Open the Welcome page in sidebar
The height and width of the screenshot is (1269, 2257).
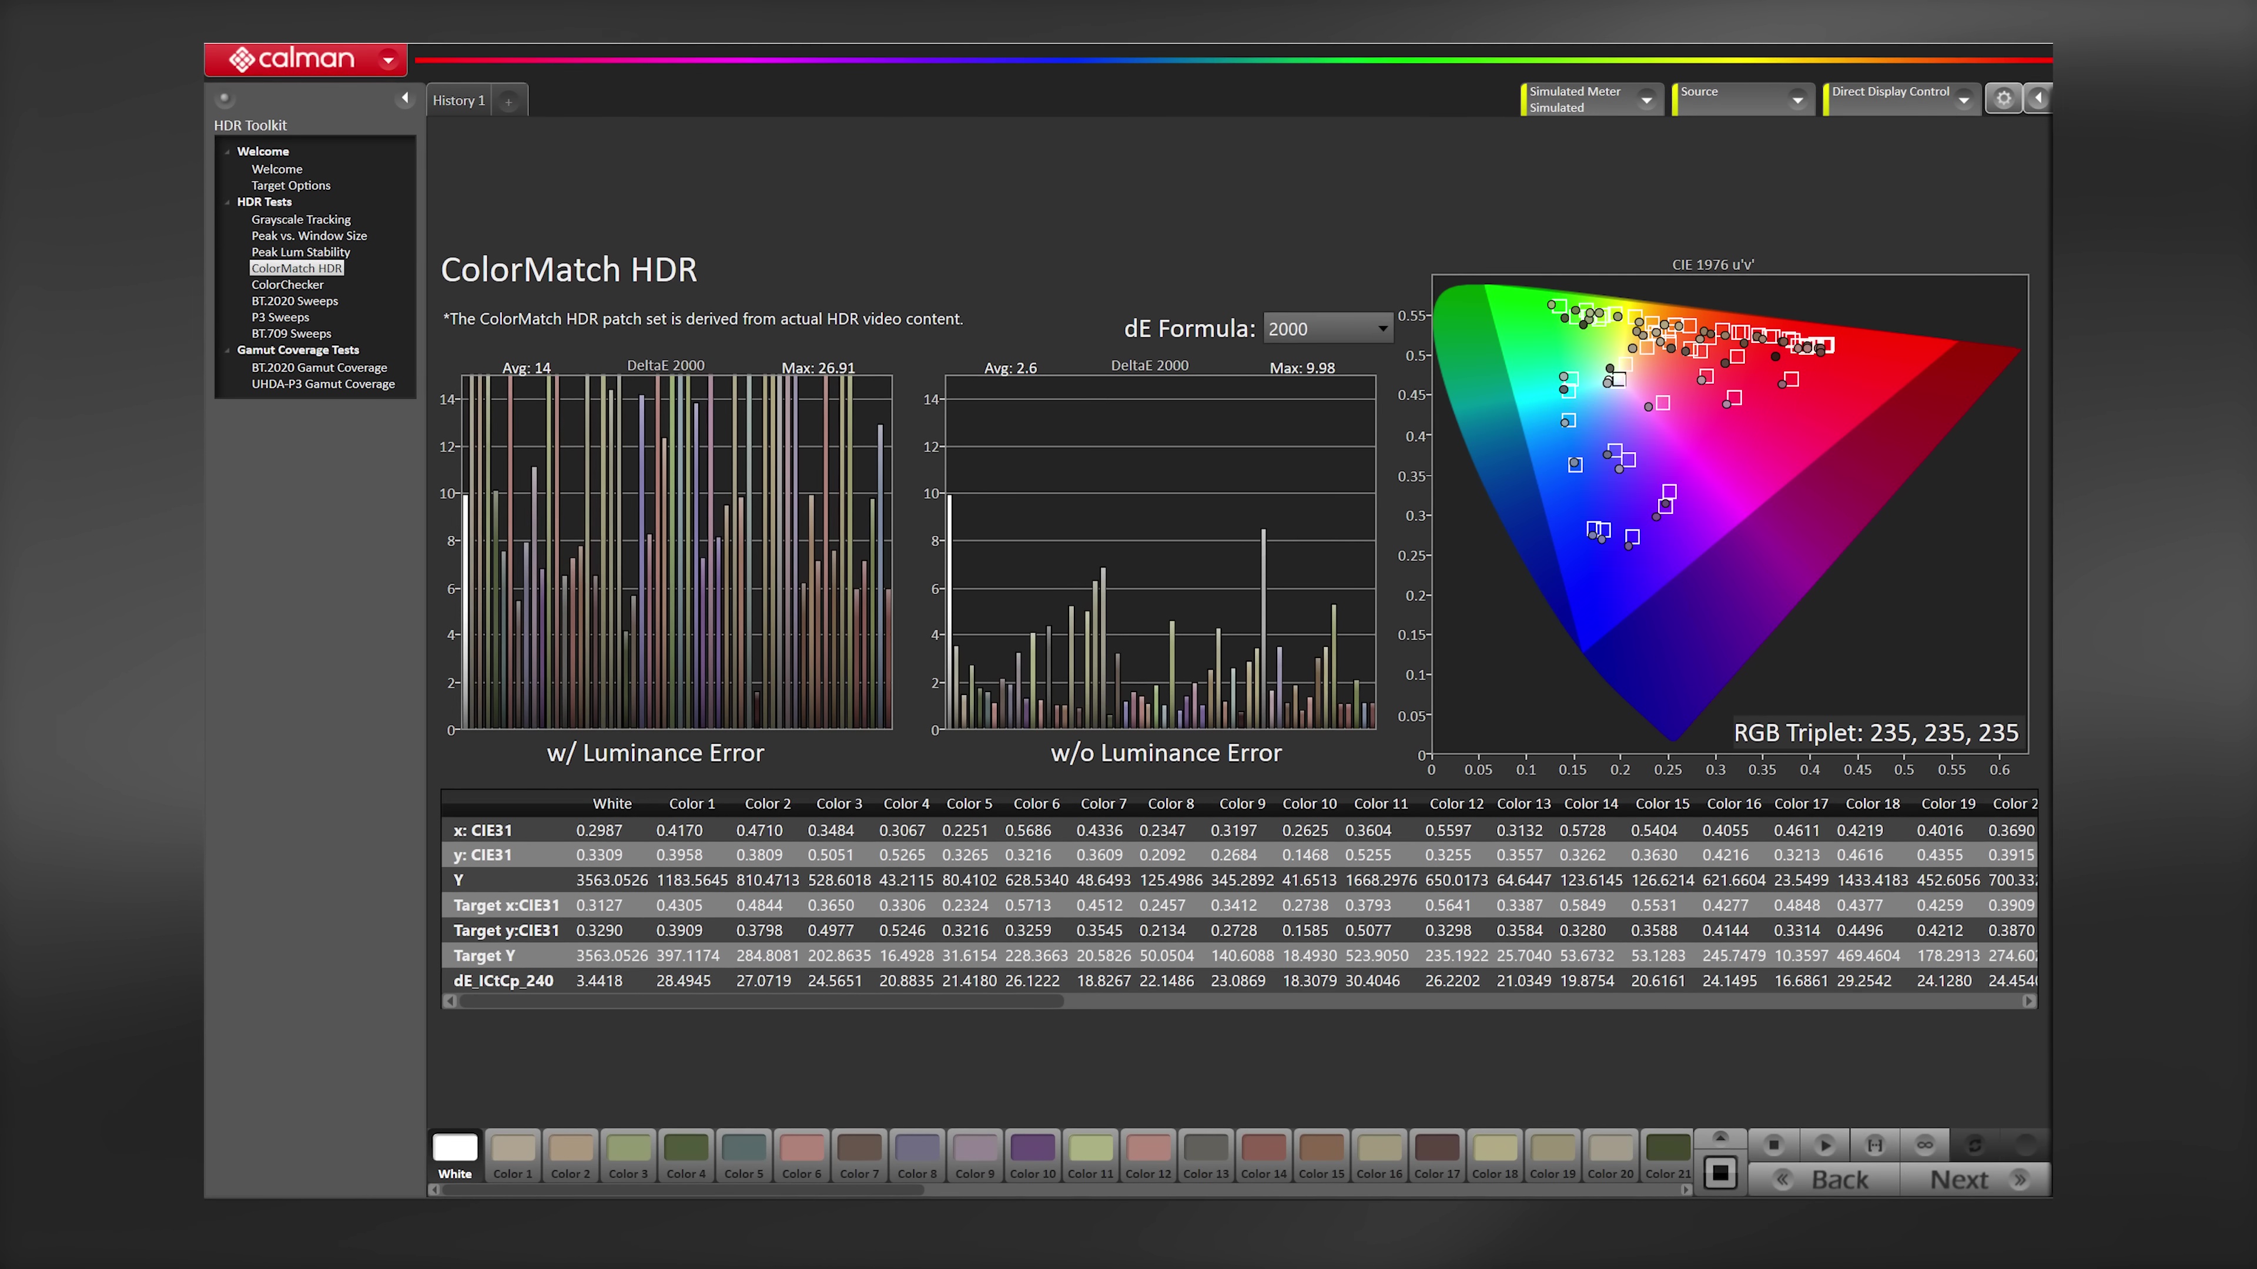coord(277,169)
